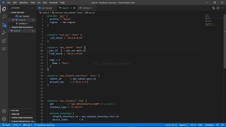The image size is (226, 127).
Task: Close the main.tf editor tab
Action: pyautogui.click(x=74, y=8)
